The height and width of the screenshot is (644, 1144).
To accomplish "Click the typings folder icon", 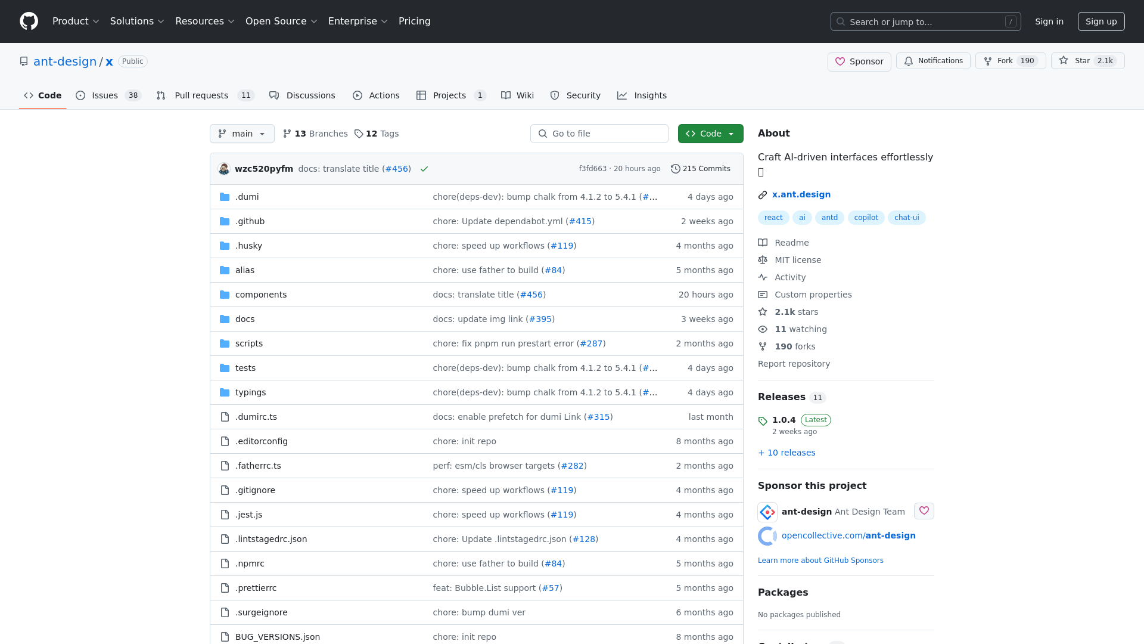I will coord(225,392).
